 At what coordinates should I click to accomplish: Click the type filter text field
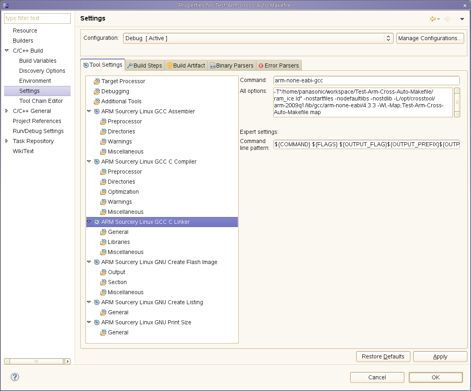tap(37, 18)
